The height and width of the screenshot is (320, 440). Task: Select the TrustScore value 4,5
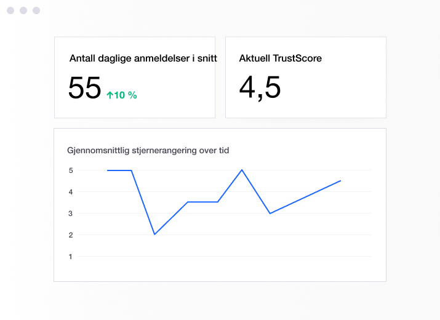(x=260, y=88)
